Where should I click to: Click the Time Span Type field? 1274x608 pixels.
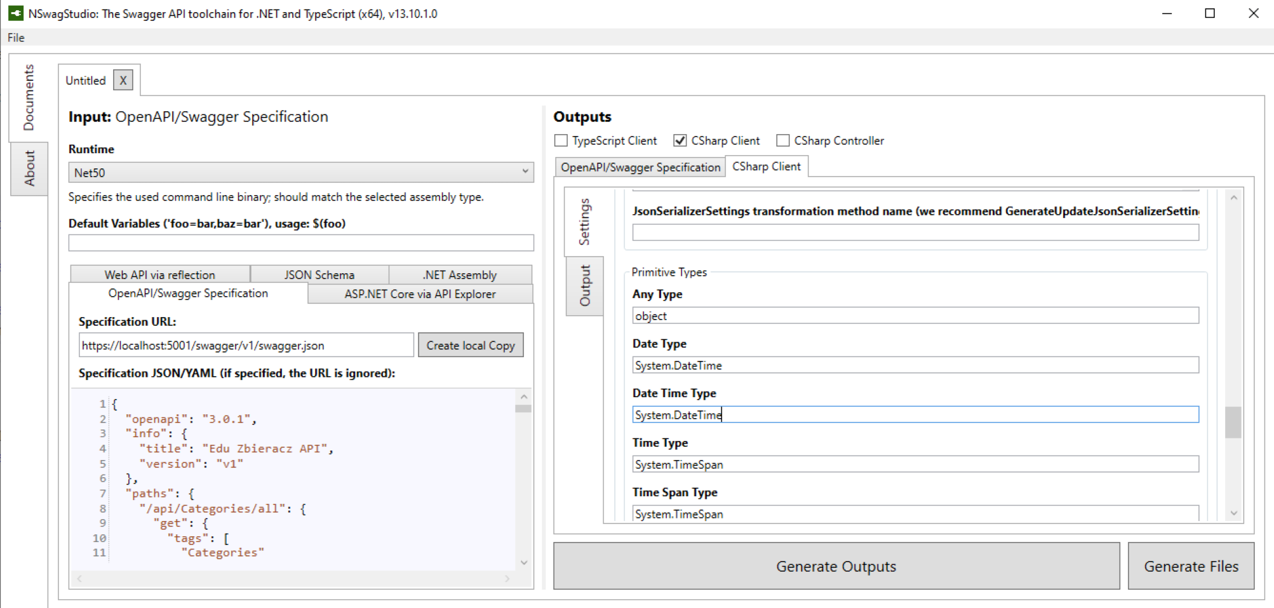pyautogui.click(x=915, y=513)
